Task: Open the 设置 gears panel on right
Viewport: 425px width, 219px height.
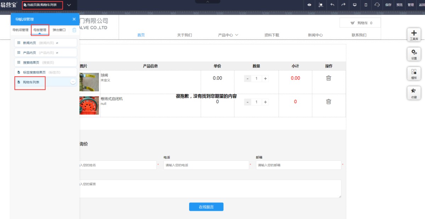Action: click(x=414, y=54)
